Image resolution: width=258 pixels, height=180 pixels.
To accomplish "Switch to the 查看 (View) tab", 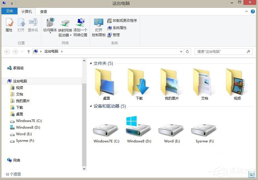I will tap(44, 11).
